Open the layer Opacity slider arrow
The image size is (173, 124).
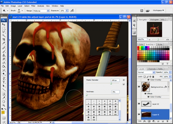tap(170, 72)
